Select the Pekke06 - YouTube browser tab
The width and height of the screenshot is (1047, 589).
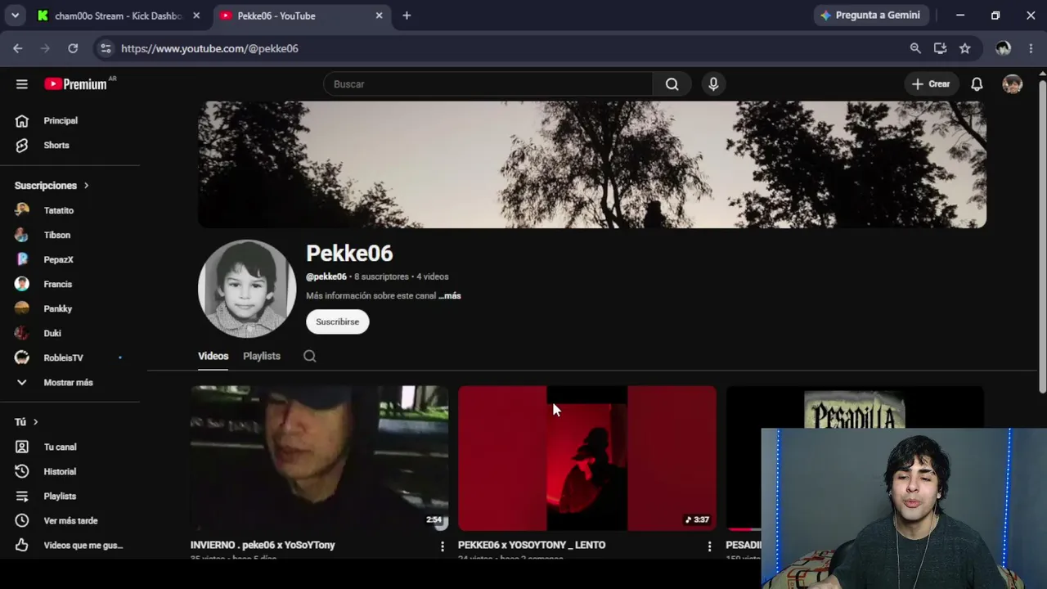[299, 16]
